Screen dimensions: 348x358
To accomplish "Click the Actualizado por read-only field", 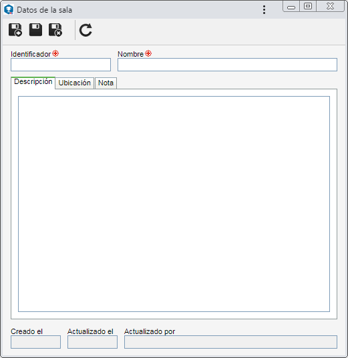I will [x=230, y=342].
